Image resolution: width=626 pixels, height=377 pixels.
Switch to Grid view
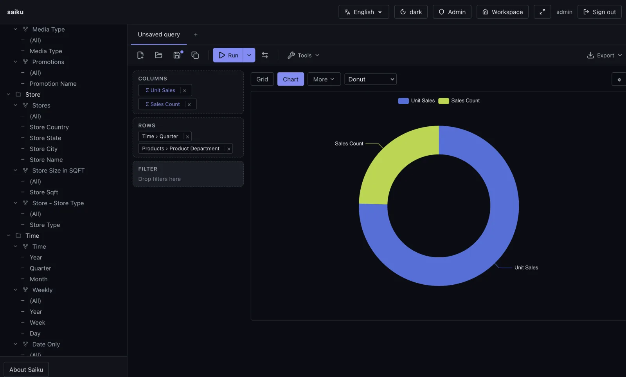point(262,79)
